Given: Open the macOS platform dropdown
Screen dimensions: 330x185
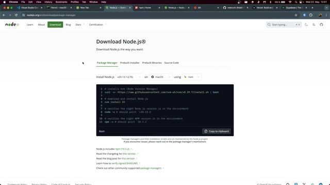Looking at the screenshot, I should point(160,77).
